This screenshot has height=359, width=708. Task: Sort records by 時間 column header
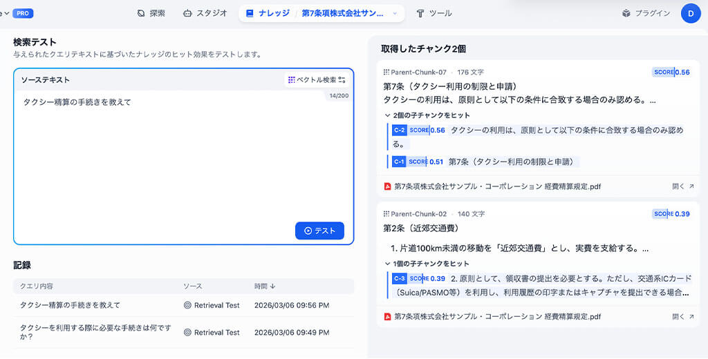point(265,286)
